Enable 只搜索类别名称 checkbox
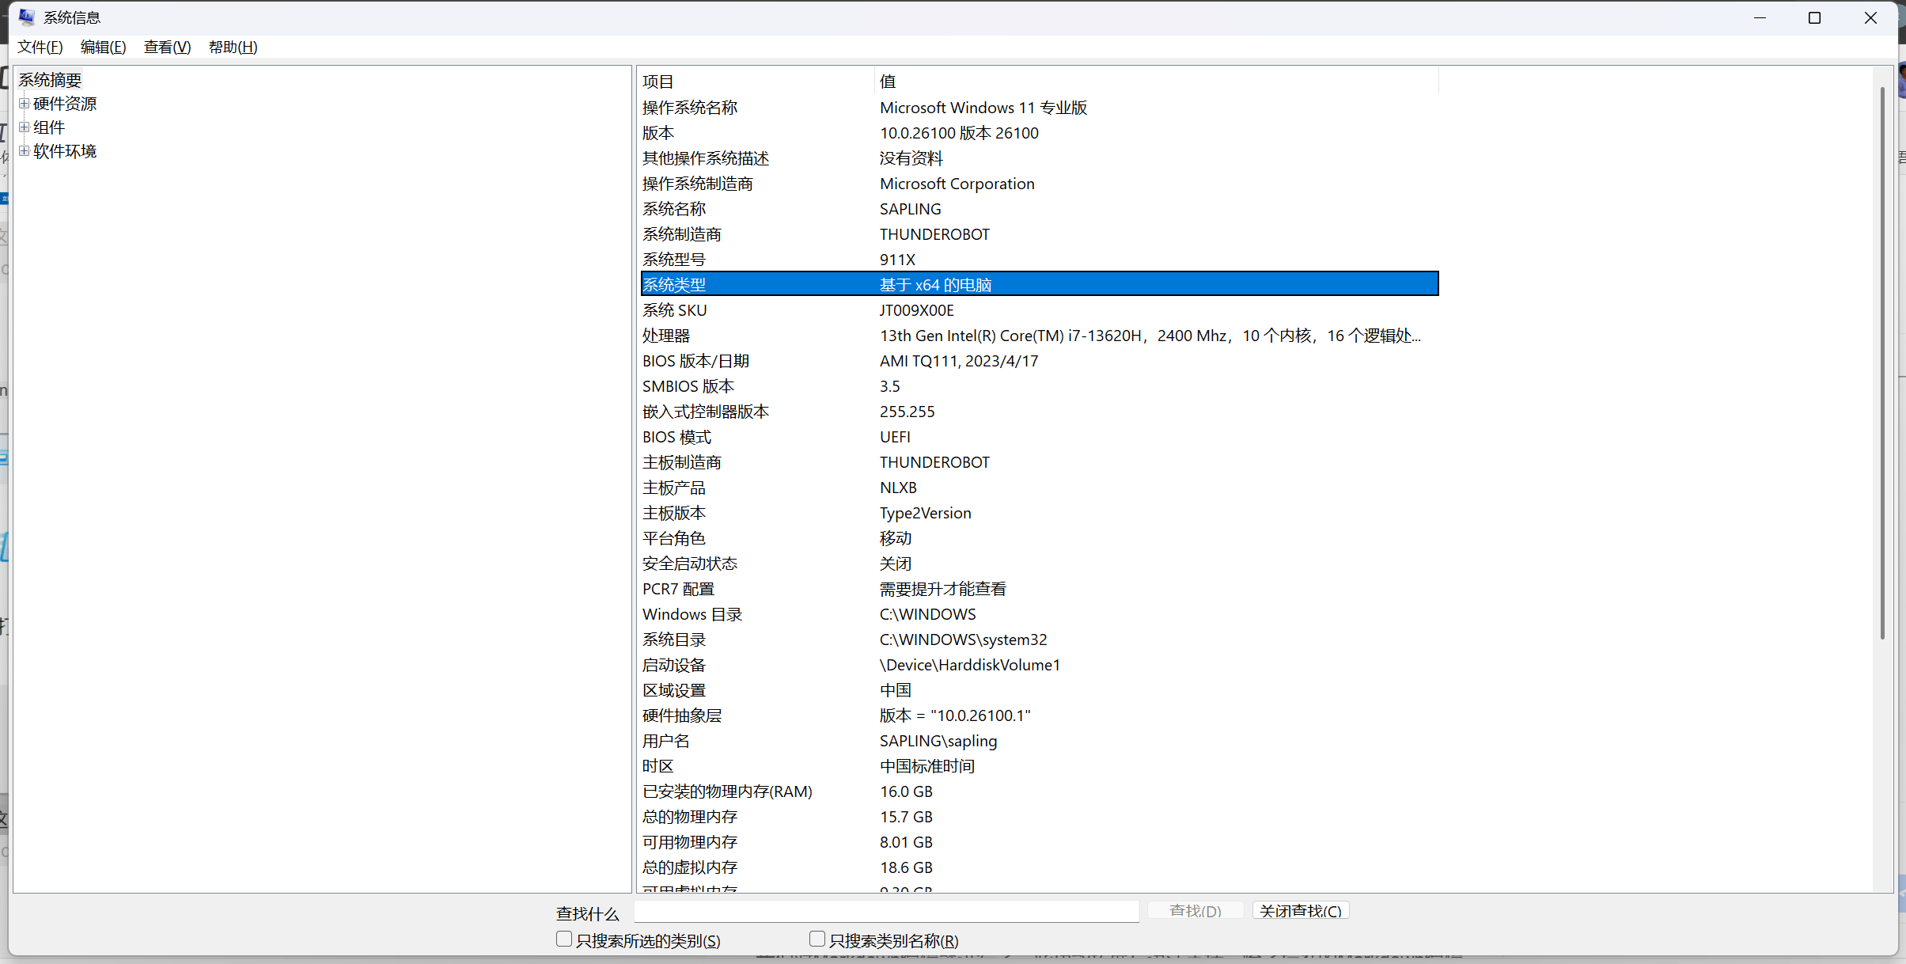This screenshot has width=1906, height=964. (x=817, y=939)
